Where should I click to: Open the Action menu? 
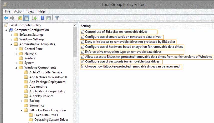coord(19,12)
